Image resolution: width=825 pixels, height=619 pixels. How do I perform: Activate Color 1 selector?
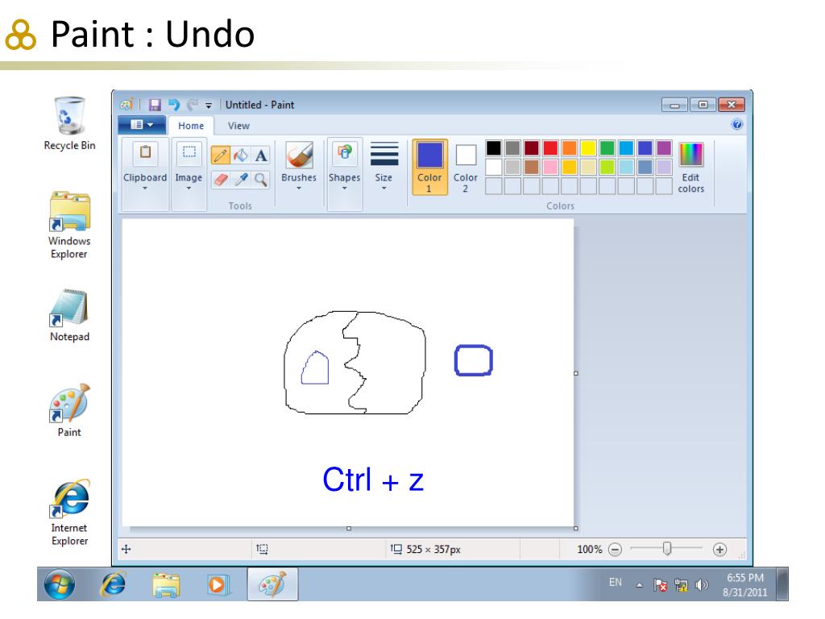tap(429, 167)
